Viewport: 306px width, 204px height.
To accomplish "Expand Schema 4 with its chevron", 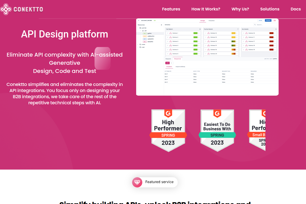I will (x=199, y=45).
